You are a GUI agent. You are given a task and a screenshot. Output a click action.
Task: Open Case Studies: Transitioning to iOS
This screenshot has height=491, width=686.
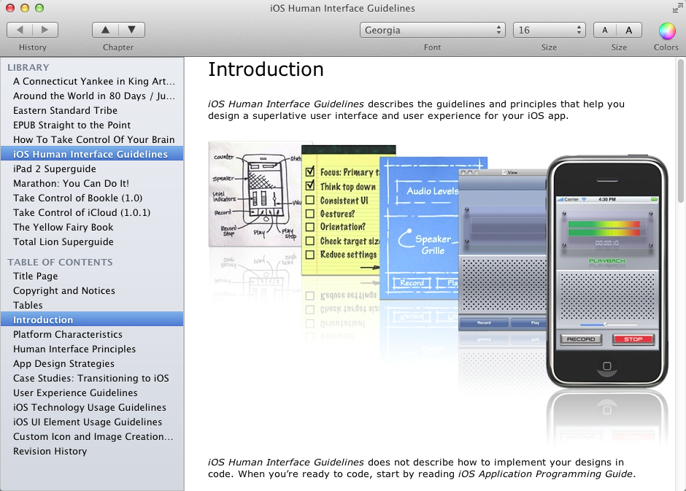(92, 378)
